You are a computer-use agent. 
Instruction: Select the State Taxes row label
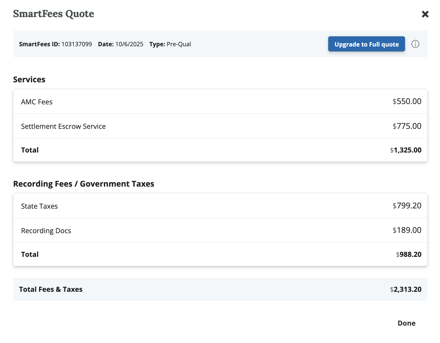click(39, 206)
